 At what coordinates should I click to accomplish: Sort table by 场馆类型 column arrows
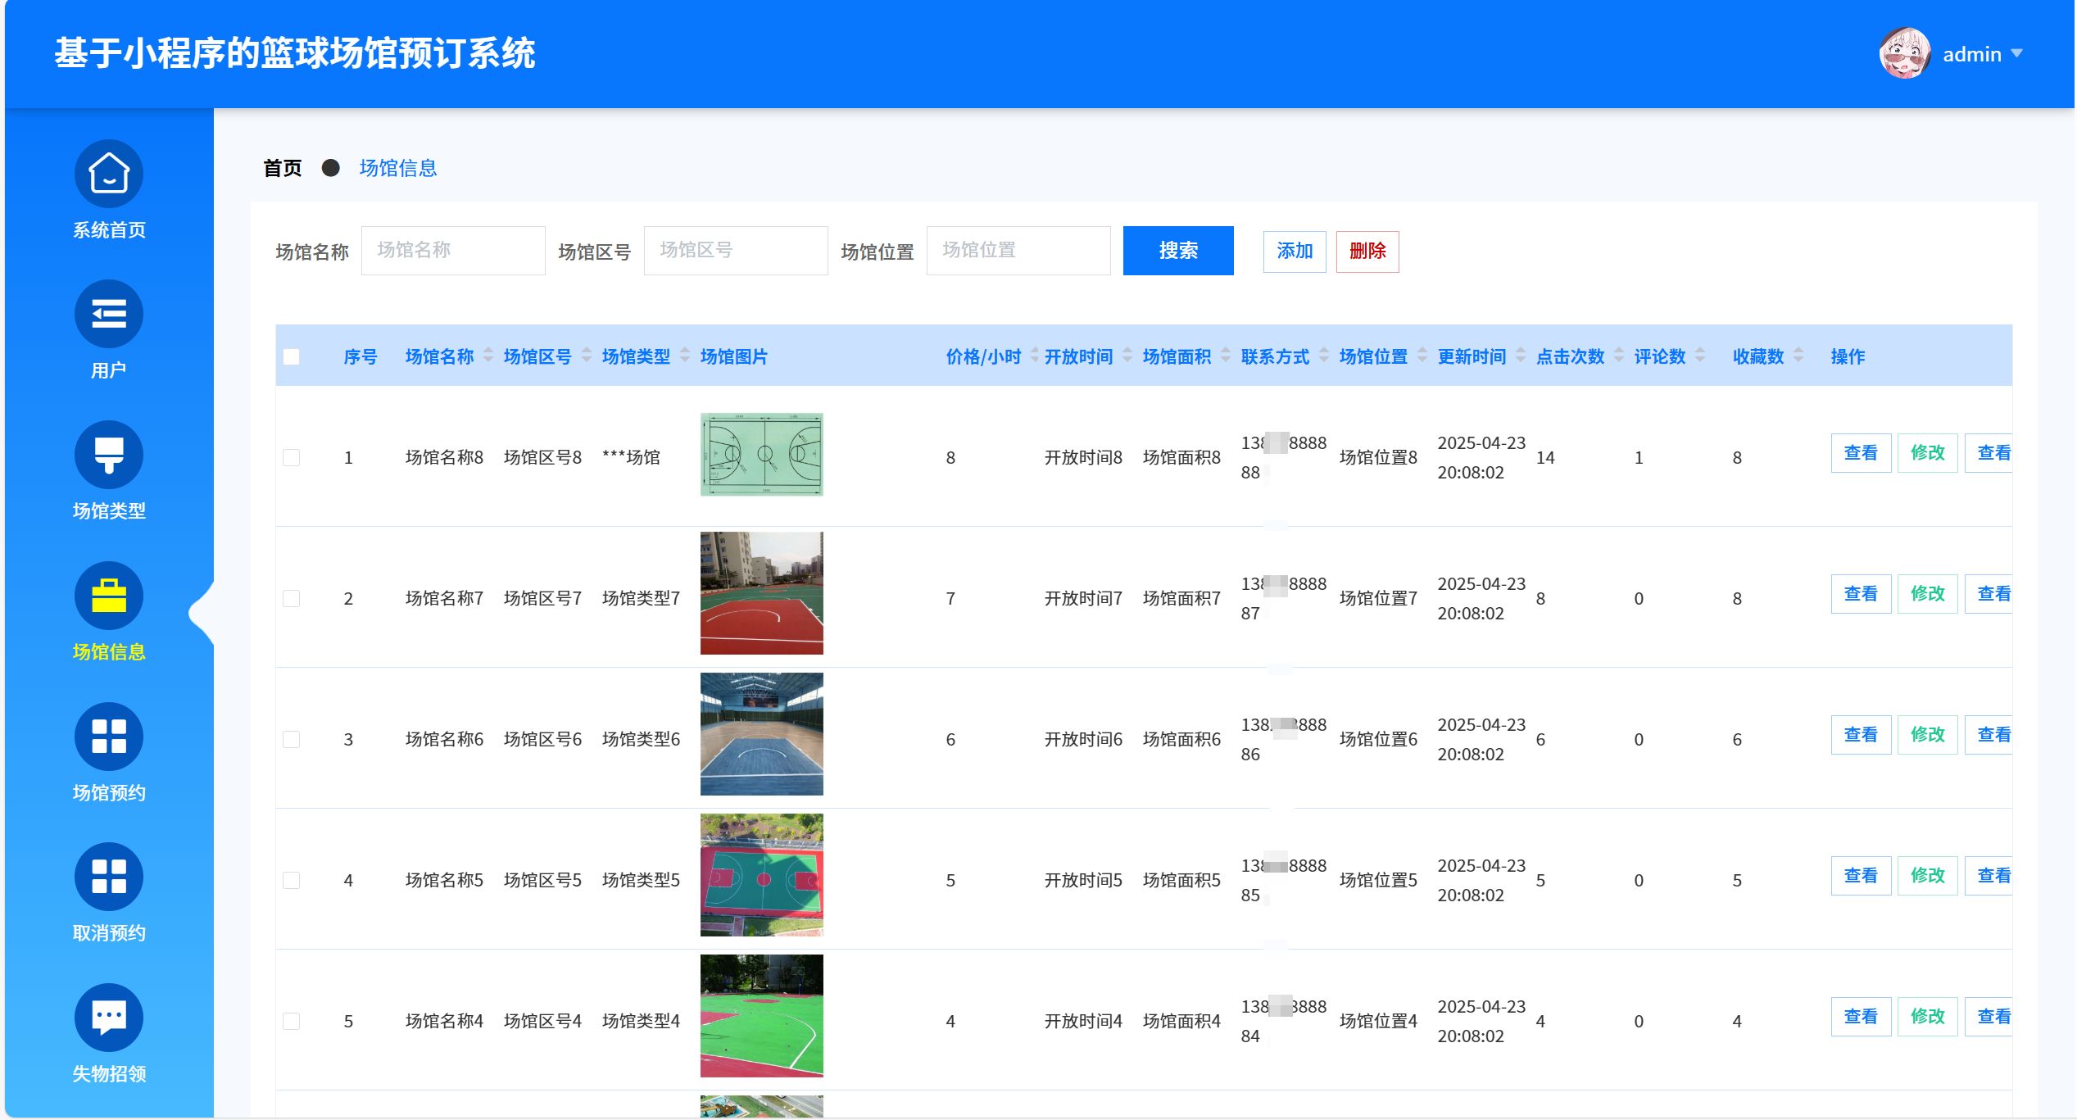[685, 355]
